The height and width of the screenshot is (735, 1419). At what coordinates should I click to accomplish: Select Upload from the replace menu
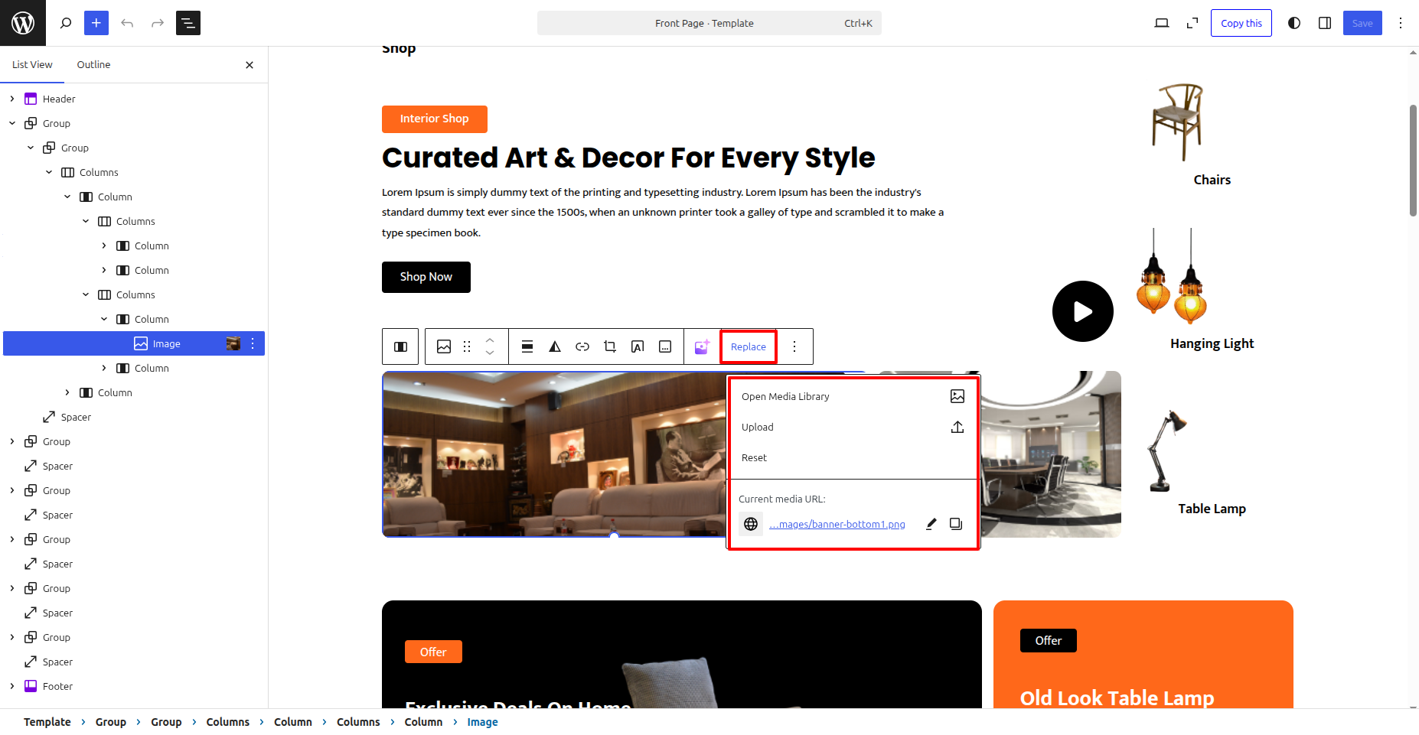(758, 427)
